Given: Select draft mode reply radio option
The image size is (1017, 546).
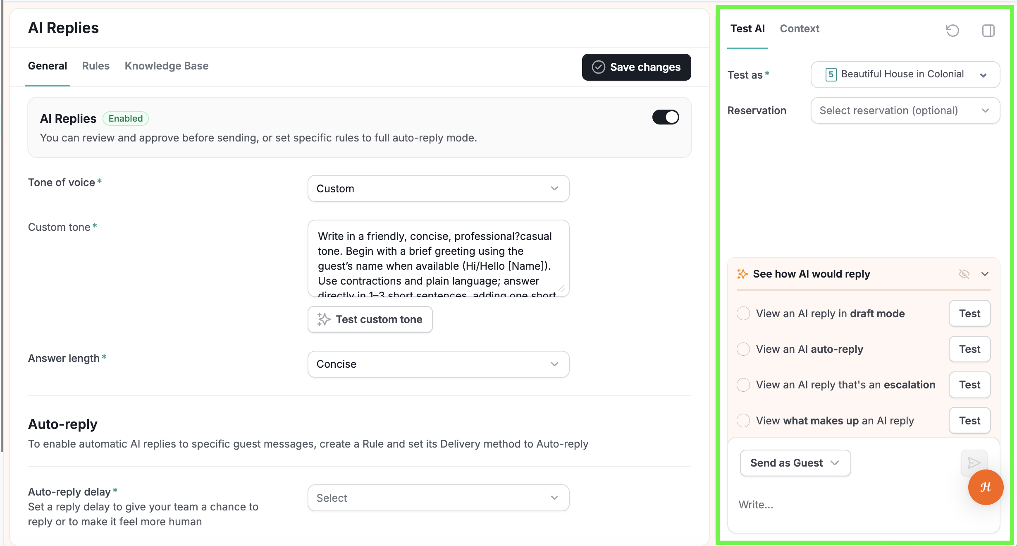Looking at the screenshot, I should point(743,314).
